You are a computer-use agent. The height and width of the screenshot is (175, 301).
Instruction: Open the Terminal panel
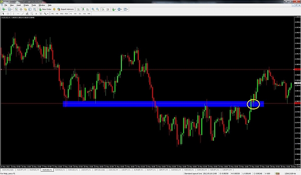coord(30,9)
